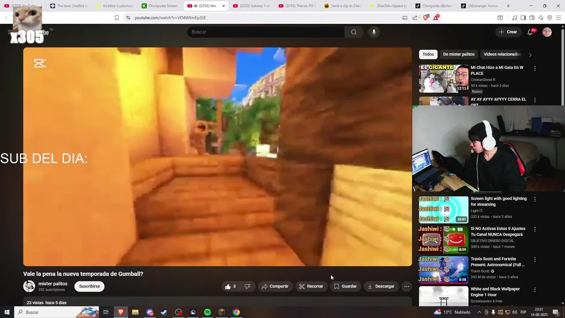
Task: Open options for White and Black Wallpaper video
Action: click(x=535, y=290)
